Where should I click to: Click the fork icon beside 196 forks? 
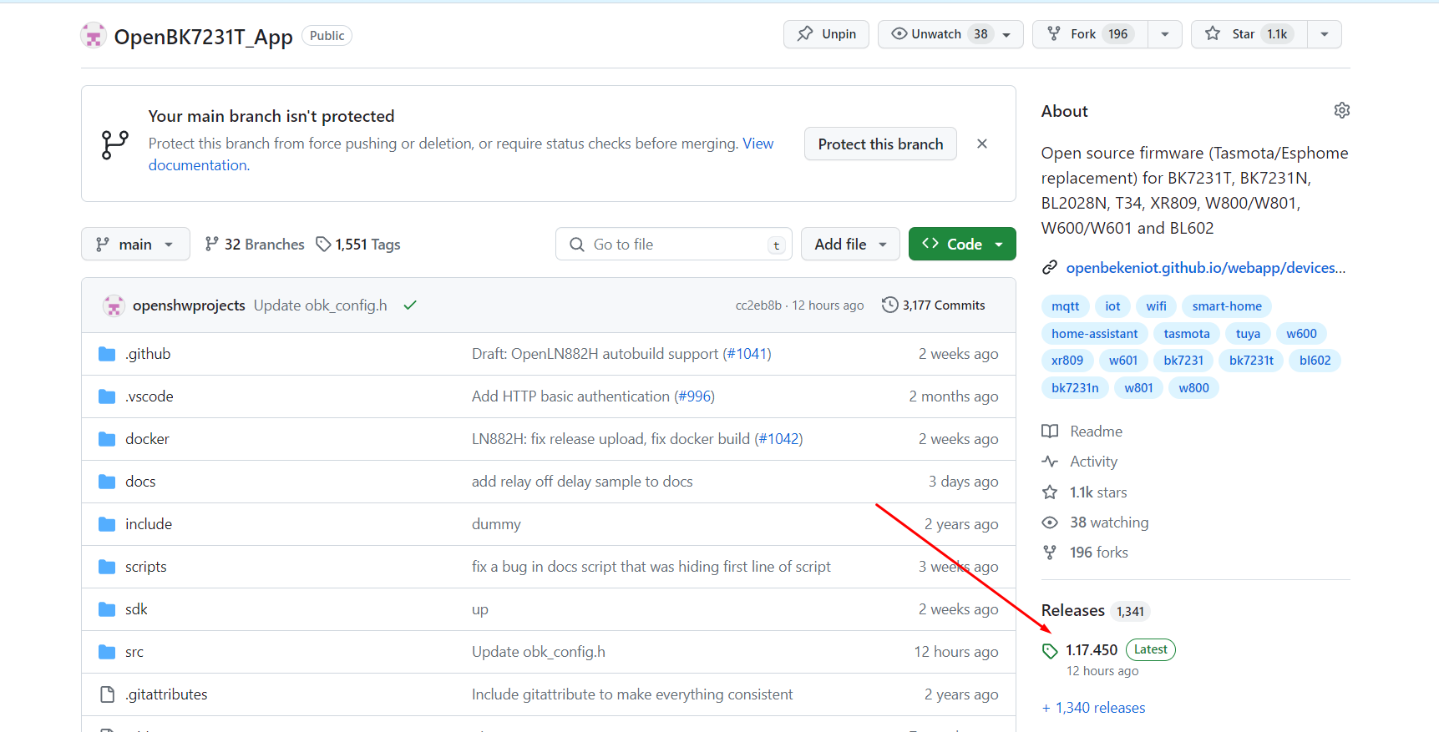click(x=1050, y=553)
